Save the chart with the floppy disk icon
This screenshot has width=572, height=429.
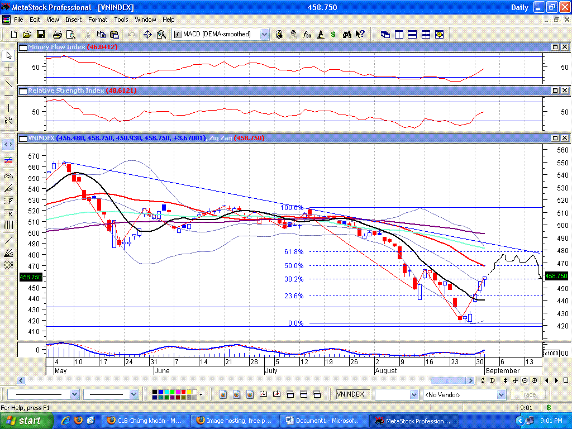tap(41, 34)
